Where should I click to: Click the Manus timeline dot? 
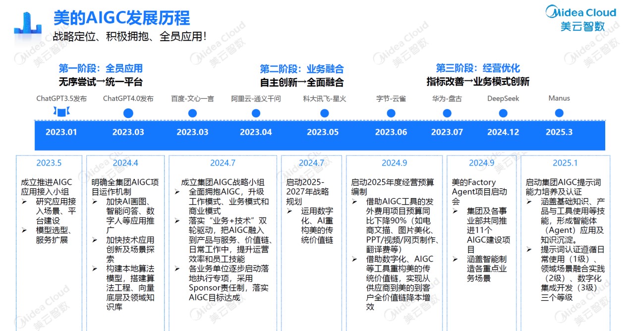559,113
